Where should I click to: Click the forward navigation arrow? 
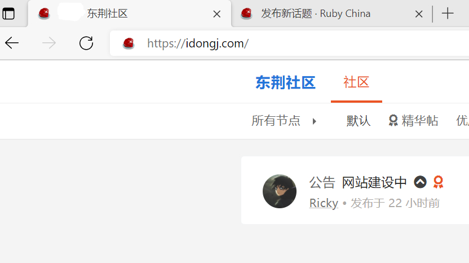(x=48, y=43)
